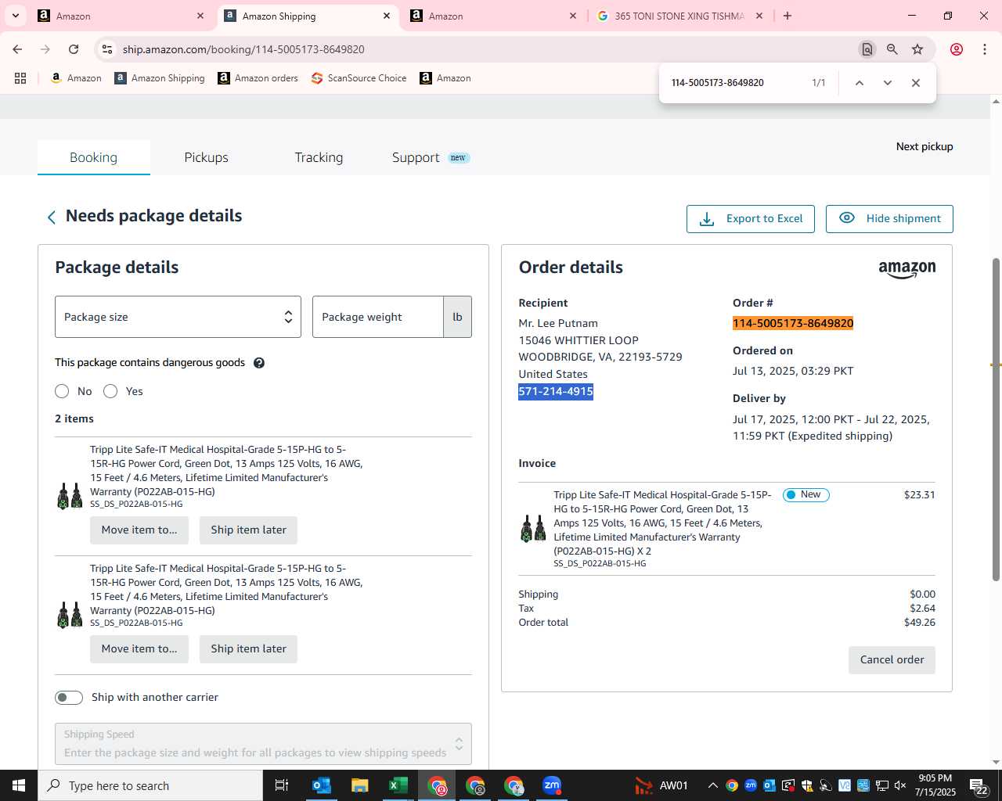The height and width of the screenshot is (801, 1002).
Task: Click the page vertical scrollbar
Action: pyautogui.click(x=996, y=418)
